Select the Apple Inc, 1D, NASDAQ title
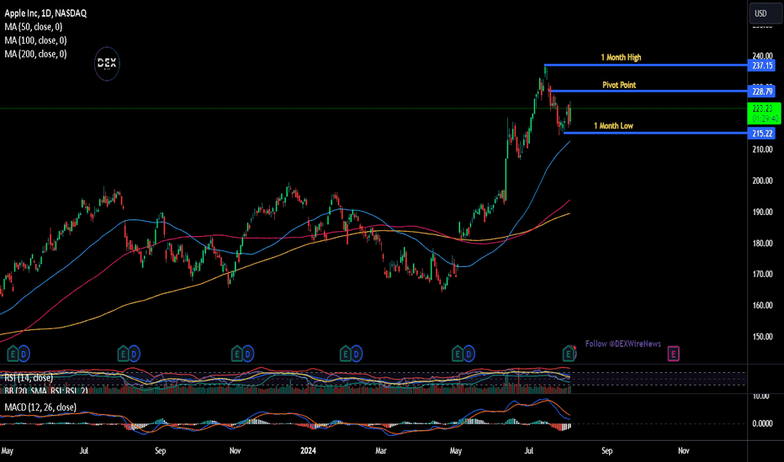The height and width of the screenshot is (462, 784). [45, 13]
